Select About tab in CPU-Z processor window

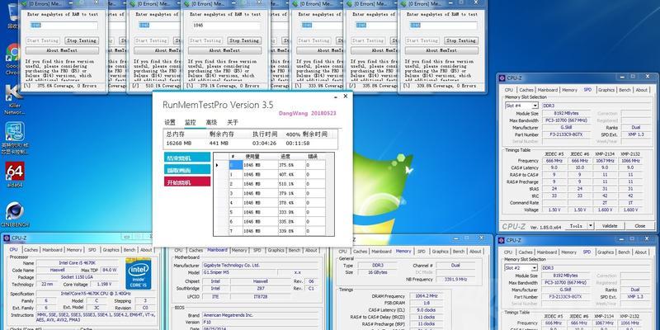tap(146, 250)
